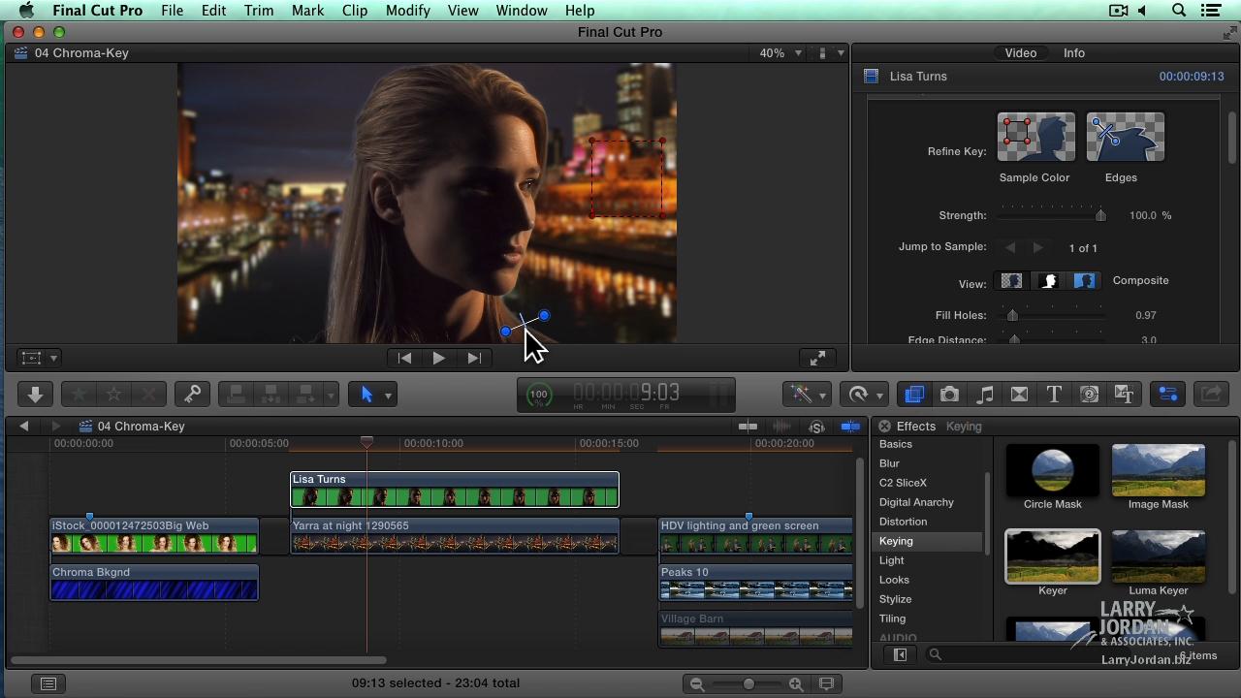Open the Enhancements magic wand menu
The height and width of the screenshot is (698, 1241).
[808, 395]
